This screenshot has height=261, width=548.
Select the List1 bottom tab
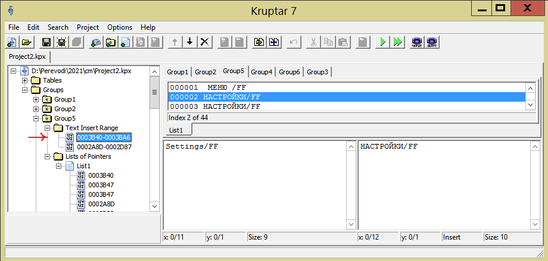pyautogui.click(x=178, y=130)
